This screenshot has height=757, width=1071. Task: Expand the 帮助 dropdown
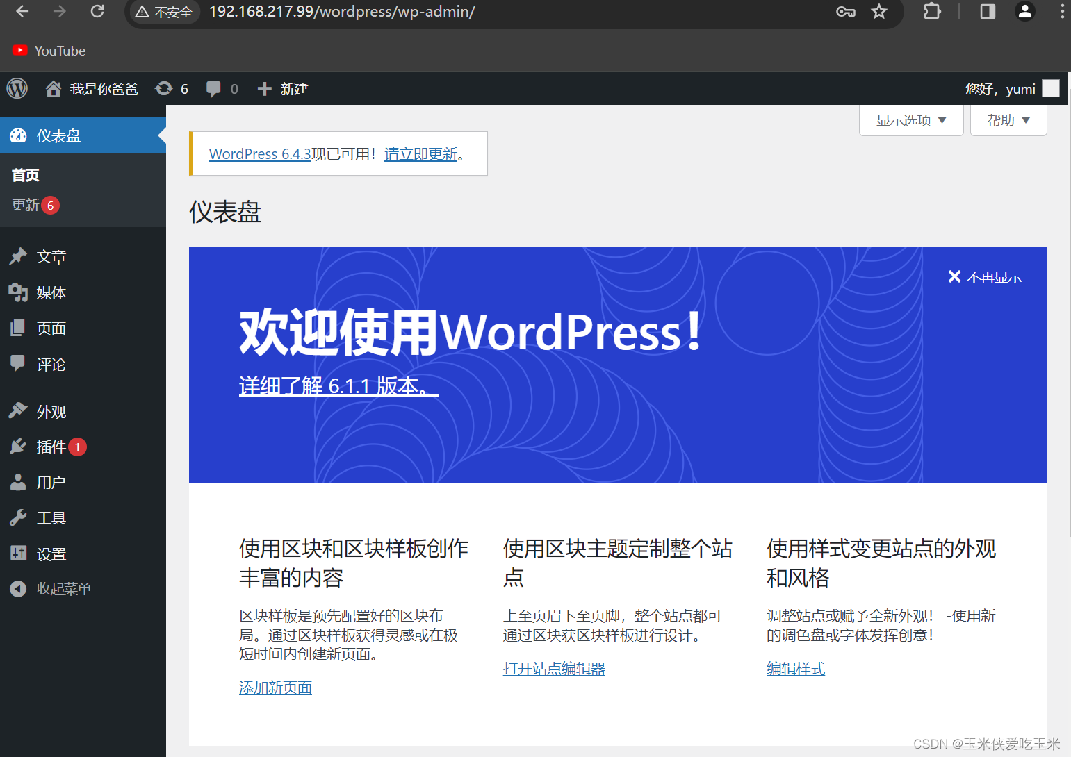click(x=1008, y=120)
